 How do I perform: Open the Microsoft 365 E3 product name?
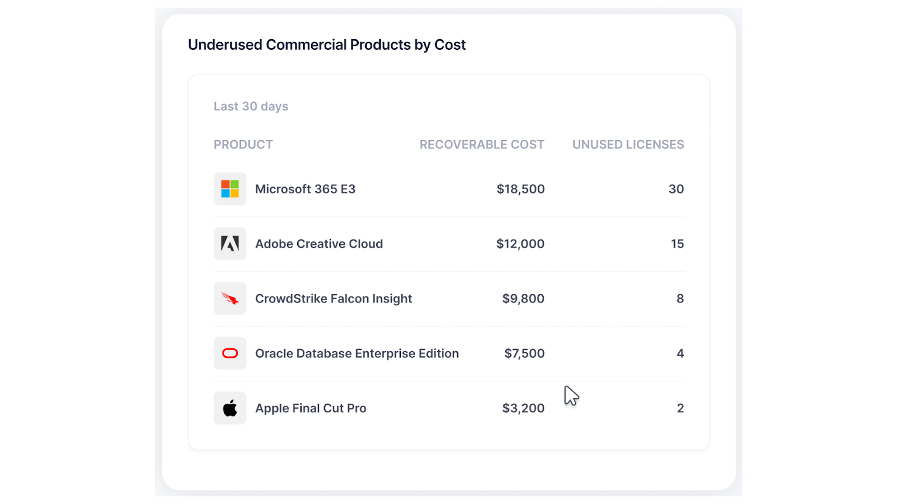[305, 189]
